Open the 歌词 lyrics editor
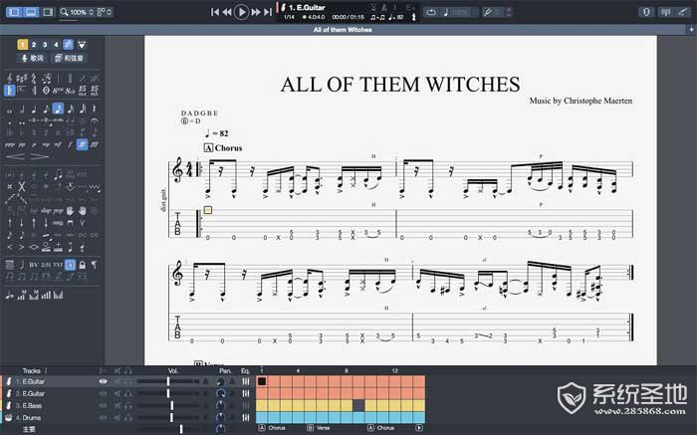 click(x=33, y=58)
